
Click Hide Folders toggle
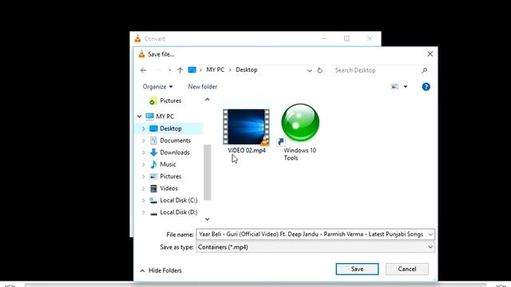tap(161, 270)
